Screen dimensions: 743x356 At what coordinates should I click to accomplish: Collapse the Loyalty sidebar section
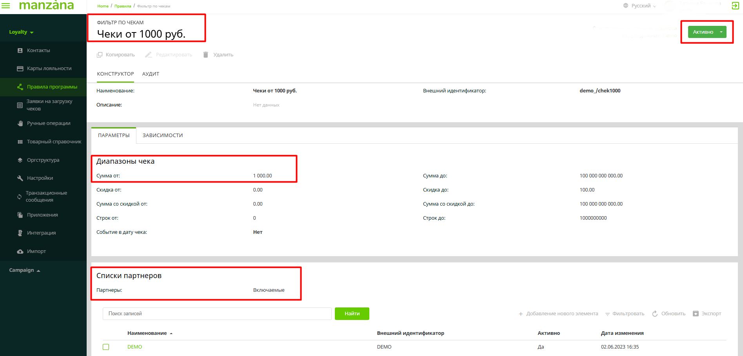click(21, 32)
